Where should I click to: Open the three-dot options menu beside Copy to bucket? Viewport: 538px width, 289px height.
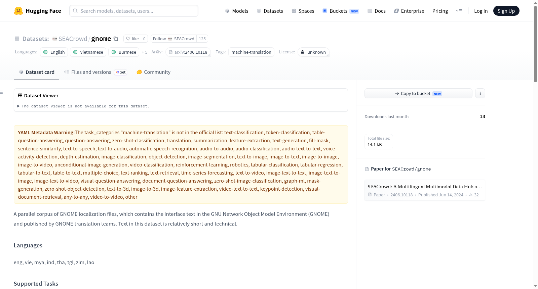(480, 93)
